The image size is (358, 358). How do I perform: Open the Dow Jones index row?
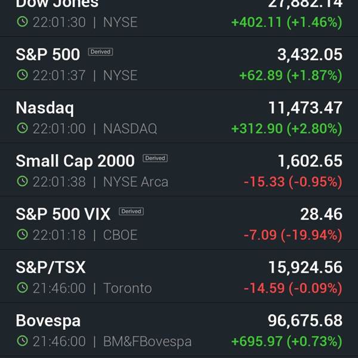pyautogui.click(x=179, y=18)
